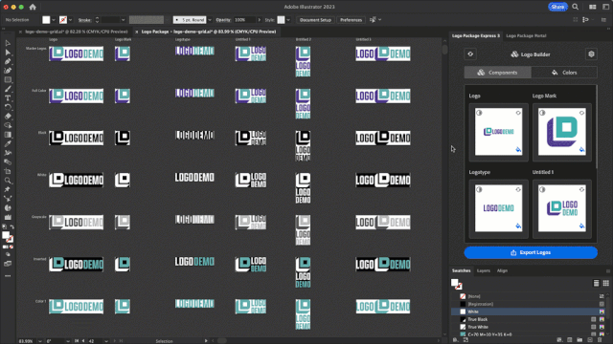The height and width of the screenshot is (344, 613).
Task: Toggle contrast icon on Untitled 1 card
Action: [x=542, y=189]
